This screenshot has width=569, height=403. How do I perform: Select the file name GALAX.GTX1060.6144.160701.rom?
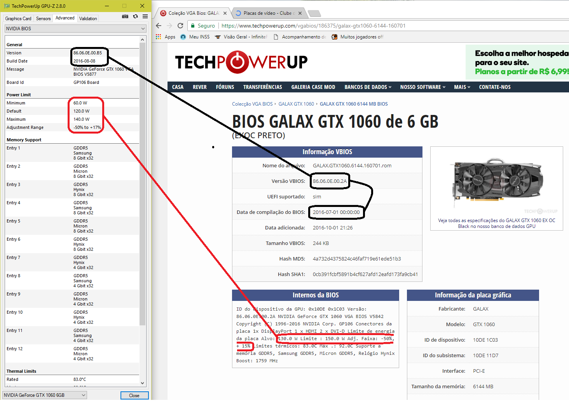tap(352, 165)
